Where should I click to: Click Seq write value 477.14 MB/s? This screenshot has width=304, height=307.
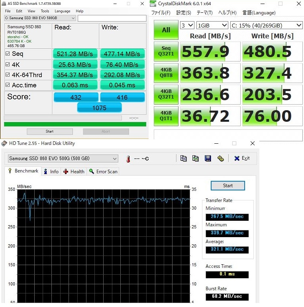coord(122,54)
